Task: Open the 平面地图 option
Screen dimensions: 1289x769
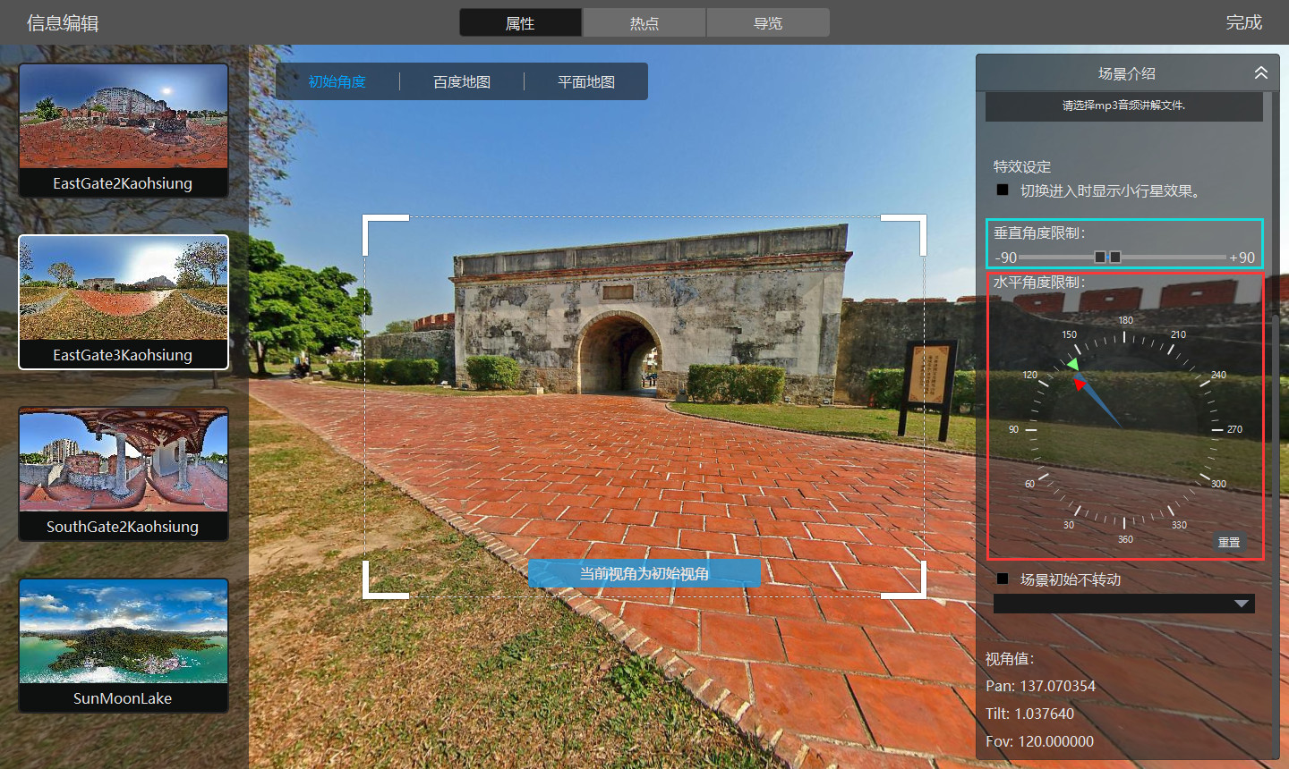Action: coord(586,82)
